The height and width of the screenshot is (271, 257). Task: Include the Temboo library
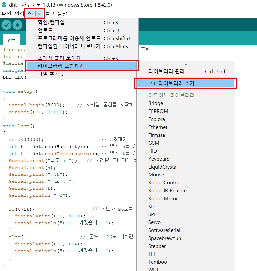(x=186, y=262)
